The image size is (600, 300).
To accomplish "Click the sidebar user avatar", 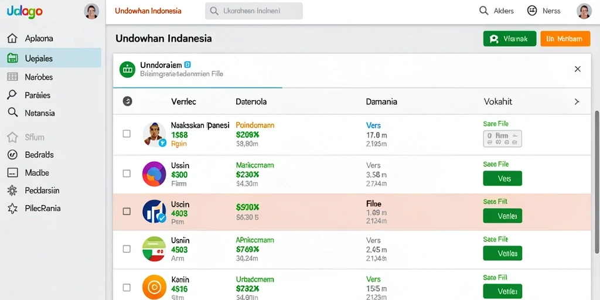I will click(x=91, y=12).
